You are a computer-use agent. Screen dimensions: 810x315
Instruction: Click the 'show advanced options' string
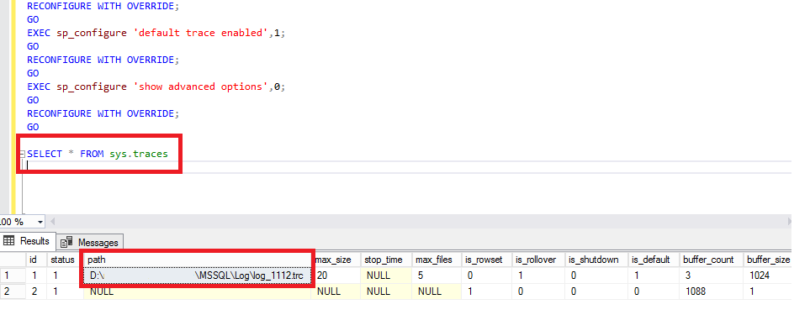(x=201, y=86)
